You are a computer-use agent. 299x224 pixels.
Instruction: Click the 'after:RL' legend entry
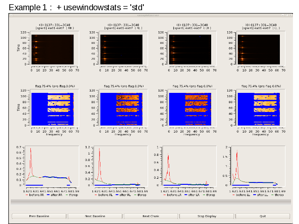123,195
